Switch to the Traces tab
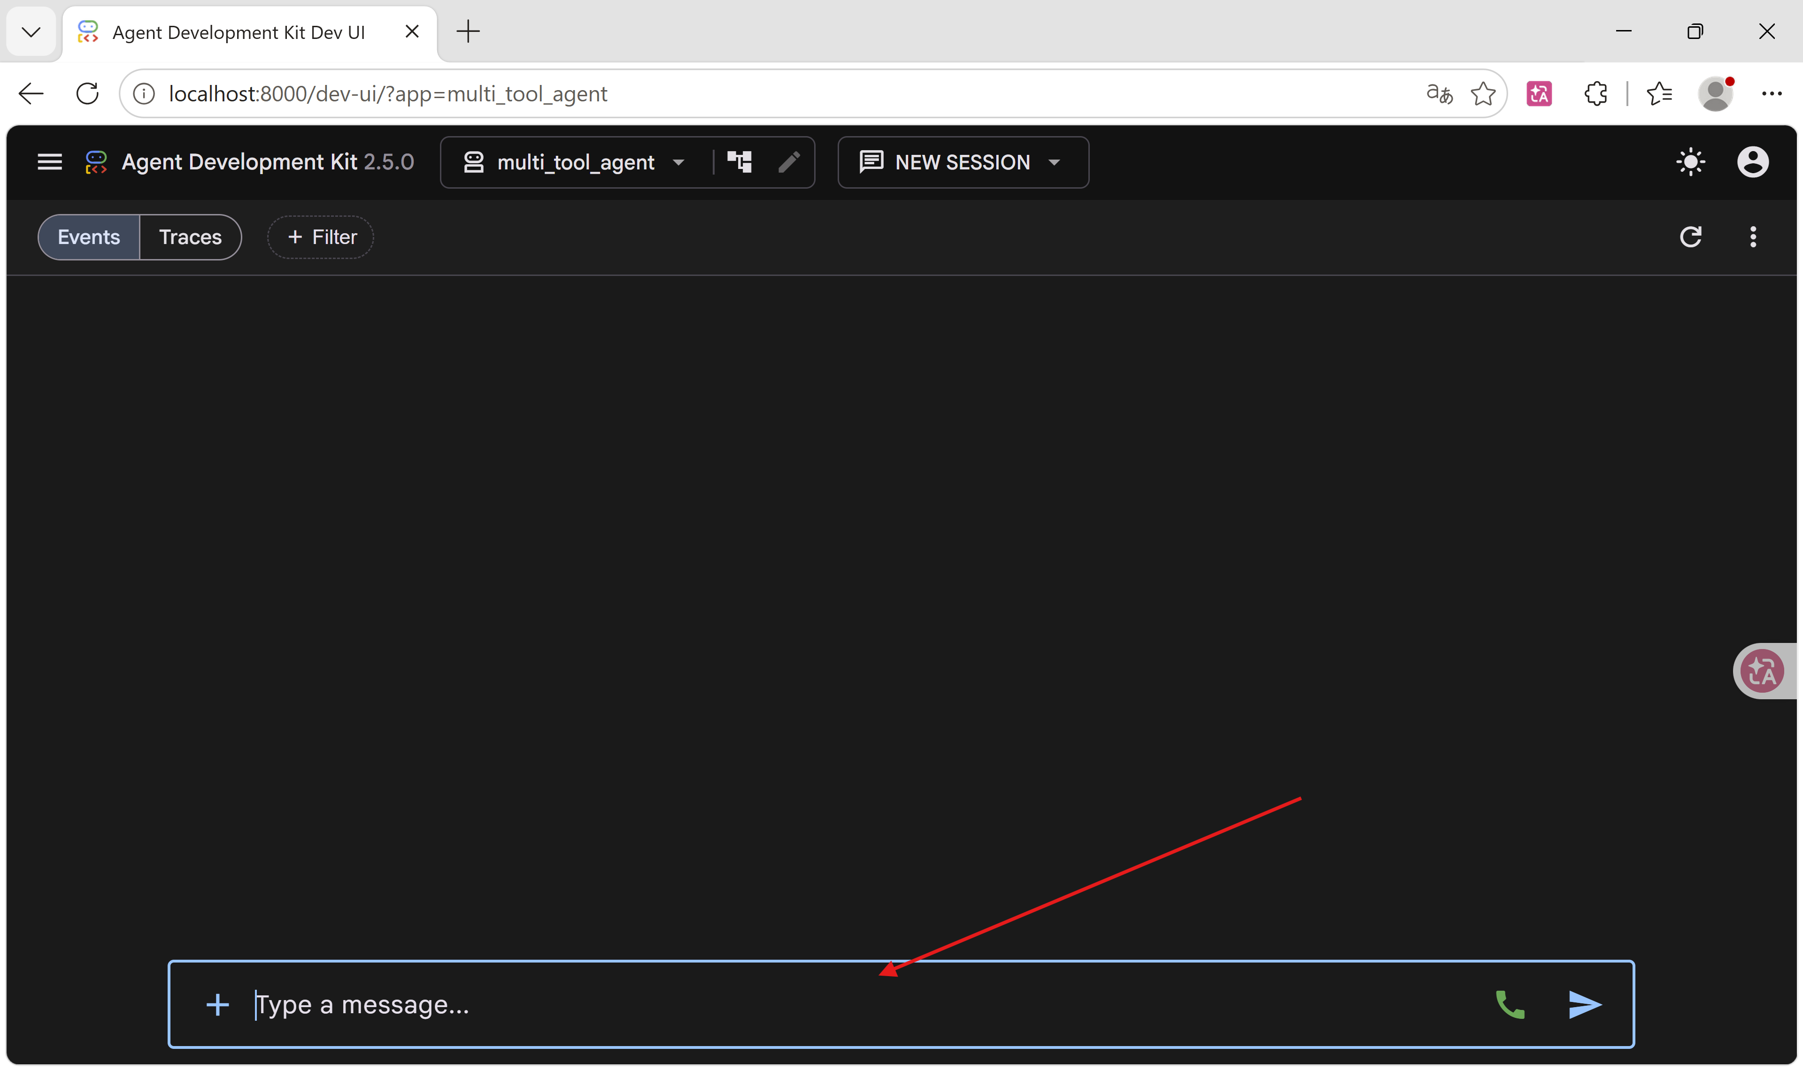Viewport: 1803px width, 1070px height. 191,237
